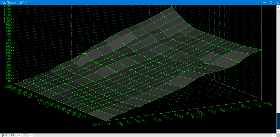Click the dark blue vertical scrollbar thumb

click(278, 121)
